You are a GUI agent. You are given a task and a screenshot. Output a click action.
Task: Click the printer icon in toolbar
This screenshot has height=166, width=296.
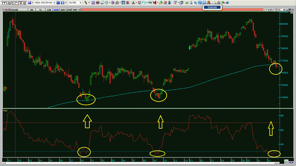pyautogui.click(x=218, y=2)
